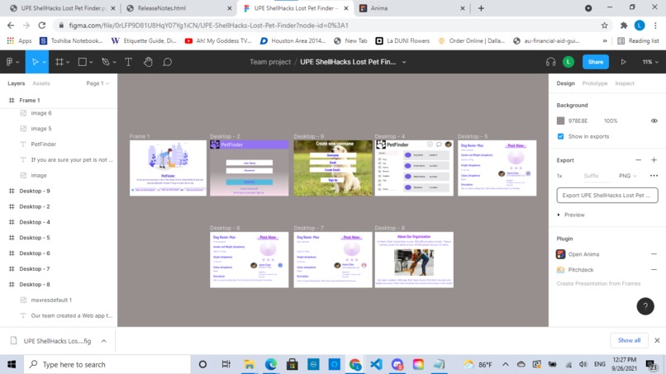666x374 pixels.
Task: Click Export UPE ShellHacks Lost Pet button
Action: point(607,196)
